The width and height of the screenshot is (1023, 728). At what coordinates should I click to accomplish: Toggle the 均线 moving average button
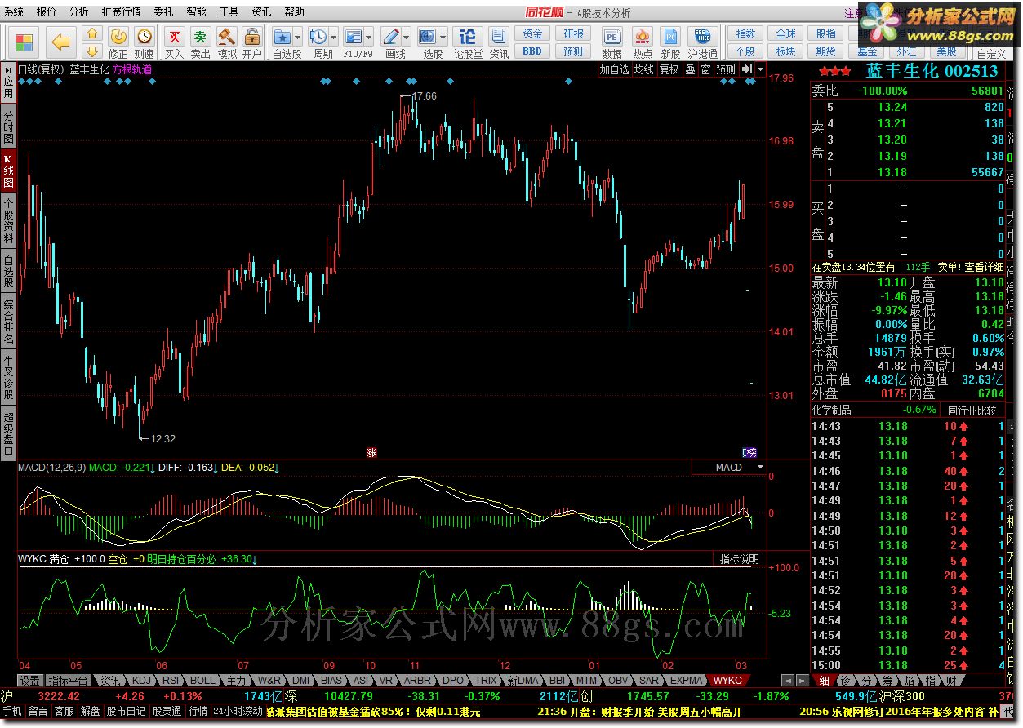644,70
